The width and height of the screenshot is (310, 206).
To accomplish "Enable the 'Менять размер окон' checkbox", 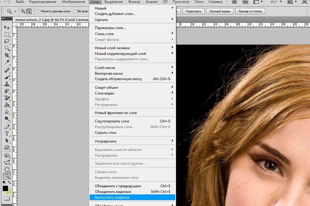I will coord(38,12).
